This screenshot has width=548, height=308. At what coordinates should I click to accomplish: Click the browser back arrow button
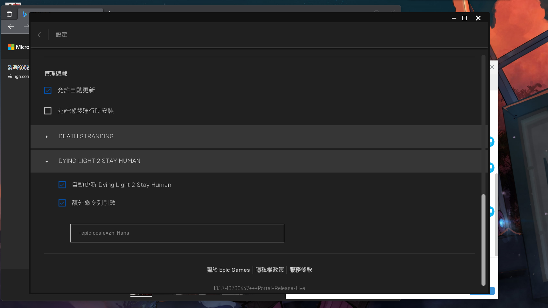tap(11, 27)
